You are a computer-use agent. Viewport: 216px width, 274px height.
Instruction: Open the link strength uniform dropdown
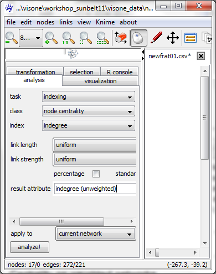(95, 159)
